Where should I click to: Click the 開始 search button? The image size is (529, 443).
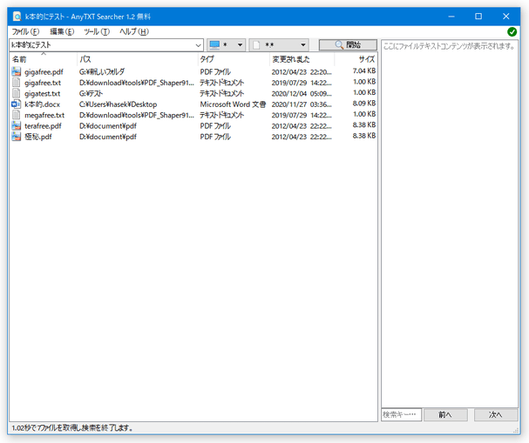point(348,44)
